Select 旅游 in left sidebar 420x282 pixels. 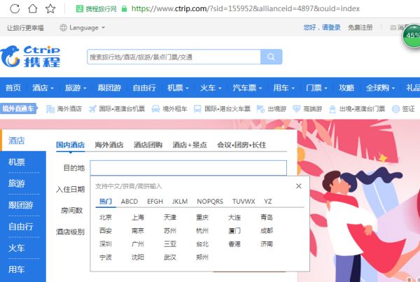pyautogui.click(x=16, y=183)
